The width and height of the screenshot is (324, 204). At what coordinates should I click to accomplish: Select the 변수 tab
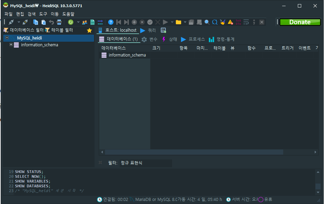[x=150, y=39]
